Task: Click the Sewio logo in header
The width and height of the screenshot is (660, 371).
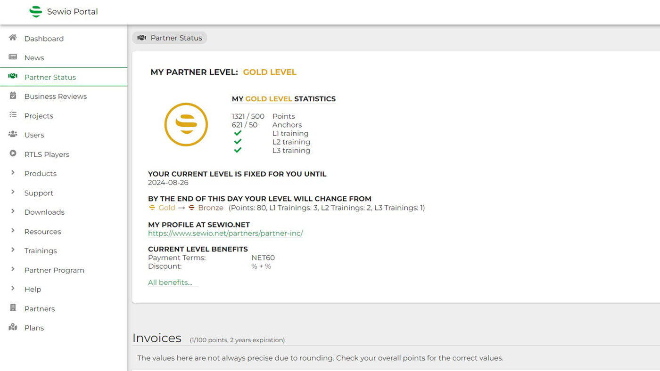Action: [x=36, y=12]
